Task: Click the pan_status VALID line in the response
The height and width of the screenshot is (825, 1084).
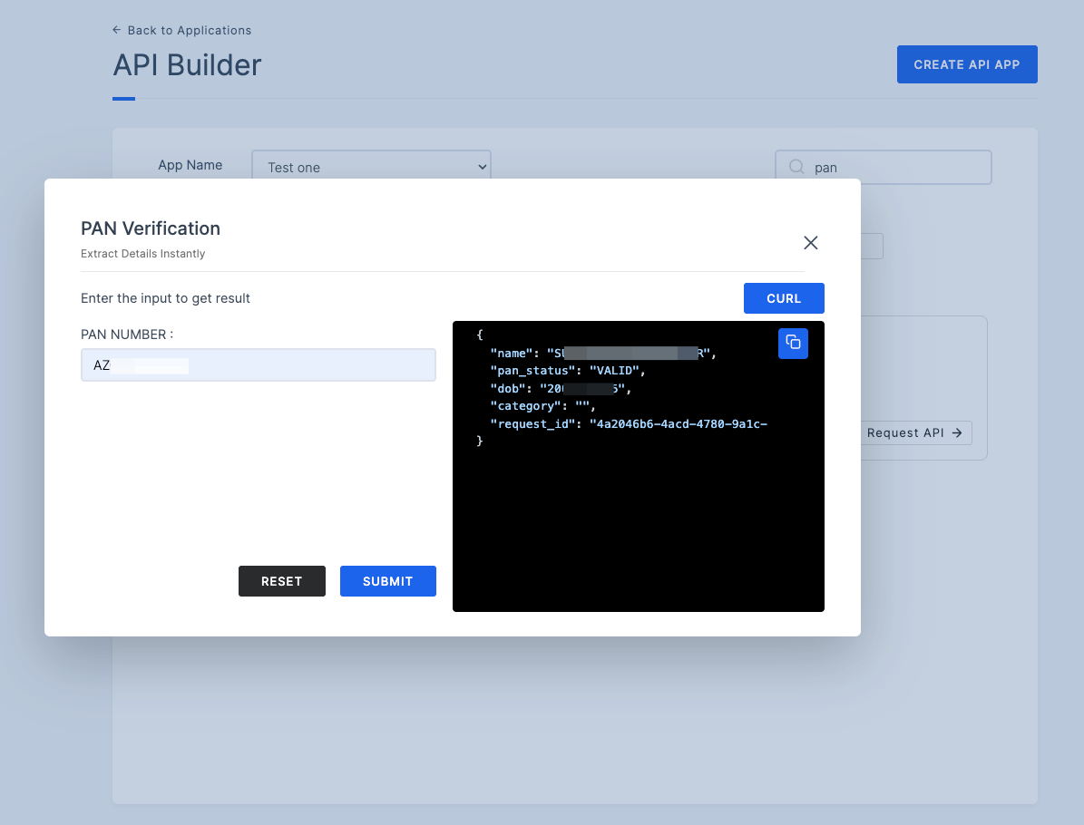Action: click(x=568, y=371)
